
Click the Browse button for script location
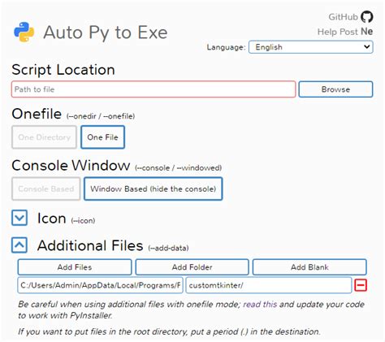[x=335, y=89]
